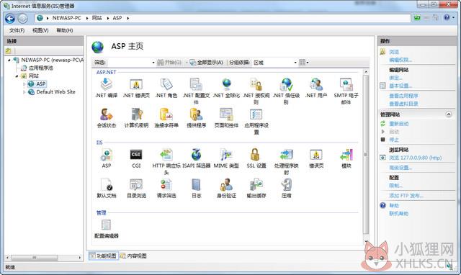Click the Back navigation arrow button
Image resolution: width=461 pixels, height=275 pixels.
point(10,19)
